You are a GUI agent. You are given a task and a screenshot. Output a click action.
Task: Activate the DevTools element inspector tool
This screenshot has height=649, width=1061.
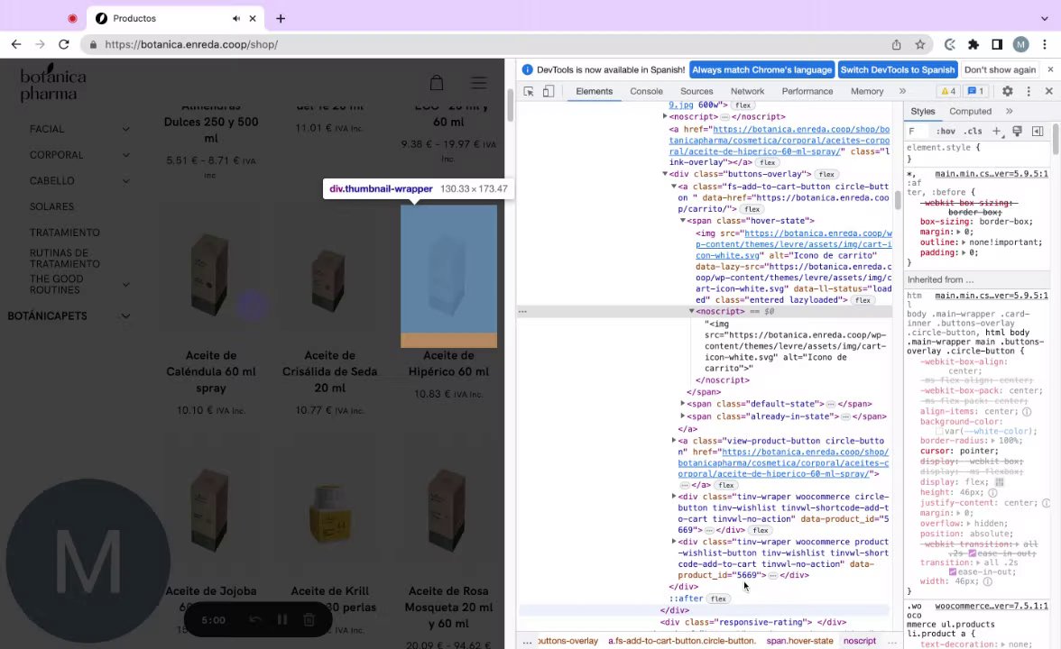(529, 91)
